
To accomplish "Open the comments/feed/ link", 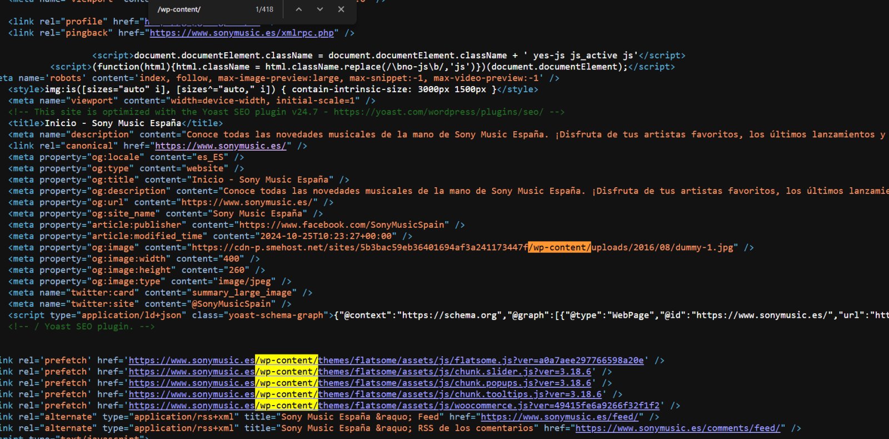I will [678, 428].
